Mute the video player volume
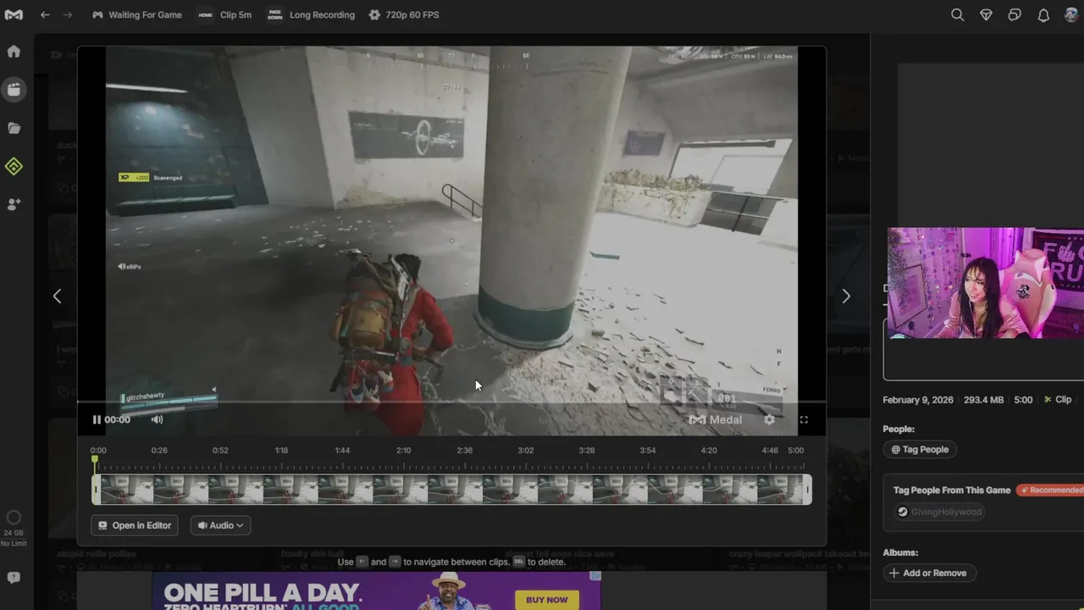The height and width of the screenshot is (610, 1084). (157, 419)
